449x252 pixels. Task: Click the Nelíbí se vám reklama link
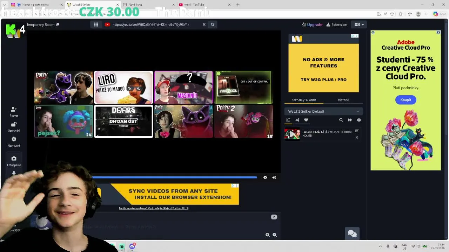point(154,208)
